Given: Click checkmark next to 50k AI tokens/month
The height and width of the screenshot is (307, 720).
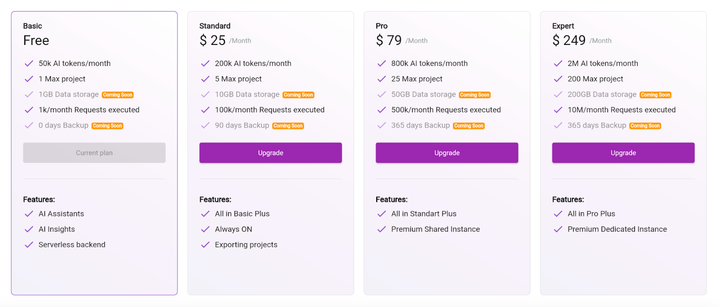Looking at the screenshot, I should [x=29, y=63].
